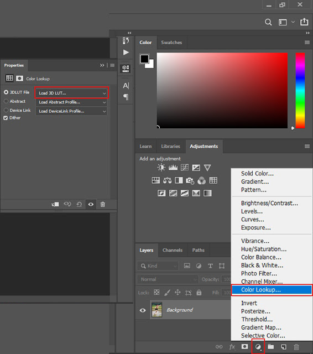The height and width of the screenshot is (354, 313).
Task: Uncheck the Dither checkbox
Action: click(6, 118)
